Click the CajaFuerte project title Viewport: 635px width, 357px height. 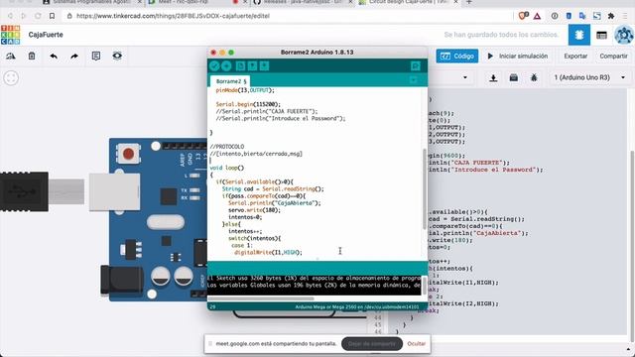click(46, 35)
